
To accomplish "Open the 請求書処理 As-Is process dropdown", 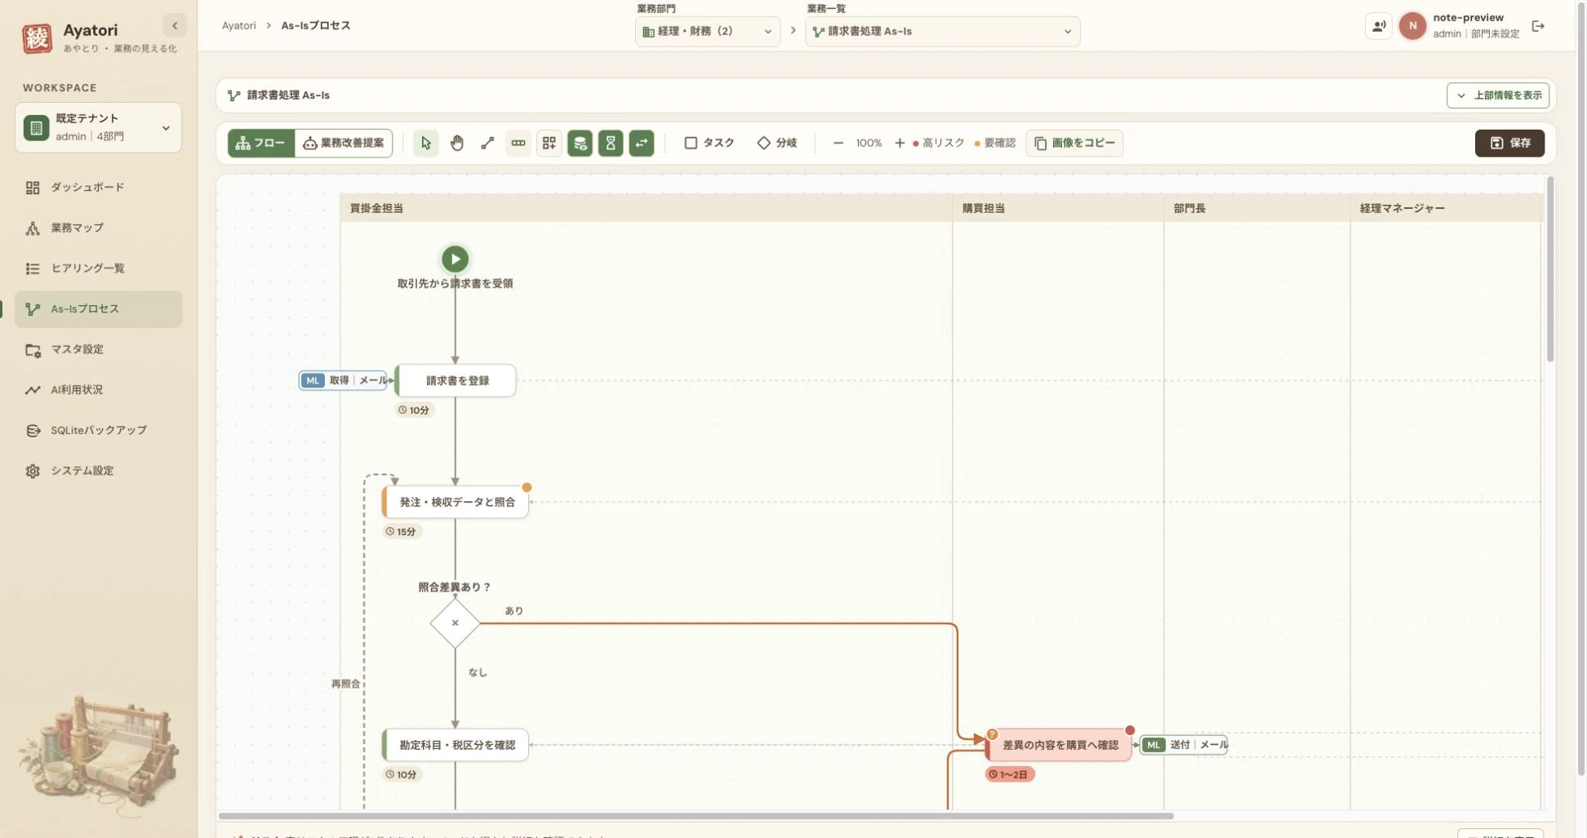I will [942, 31].
